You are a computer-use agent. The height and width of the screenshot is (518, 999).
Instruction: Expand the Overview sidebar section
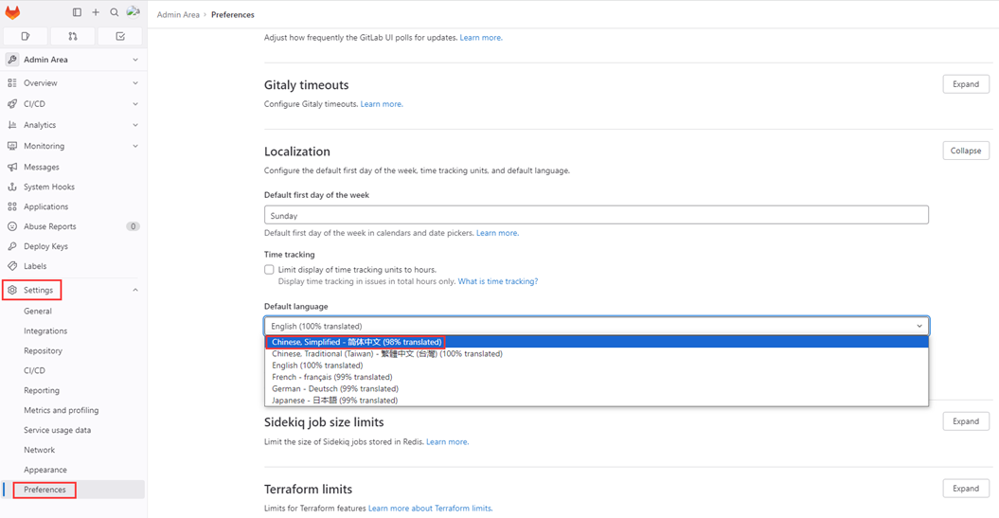pos(73,82)
